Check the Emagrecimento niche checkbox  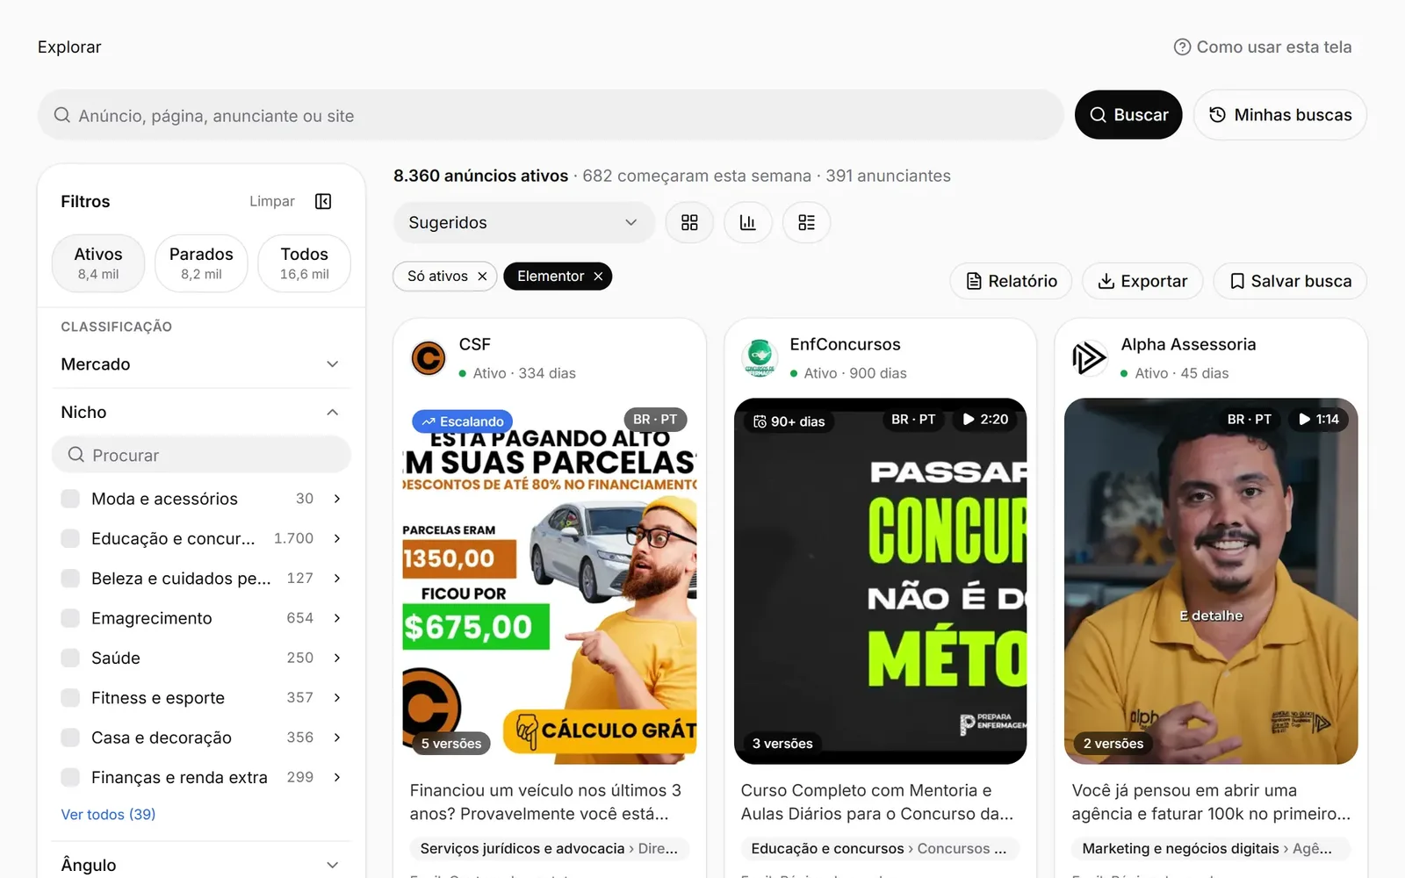coord(70,618)
